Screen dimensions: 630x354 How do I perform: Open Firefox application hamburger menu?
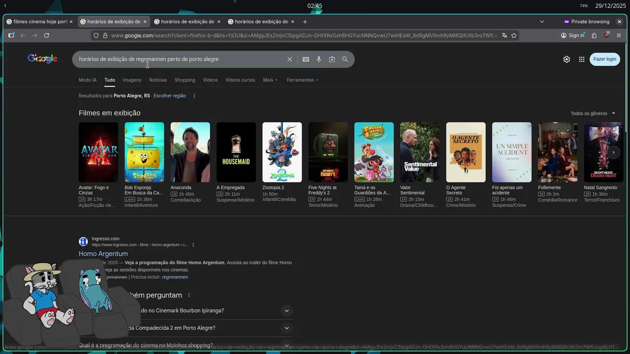619,35
